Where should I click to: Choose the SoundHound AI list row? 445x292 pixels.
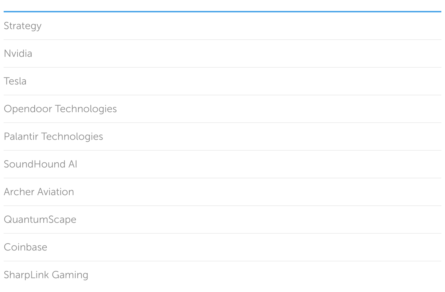(x=222, y=164)
